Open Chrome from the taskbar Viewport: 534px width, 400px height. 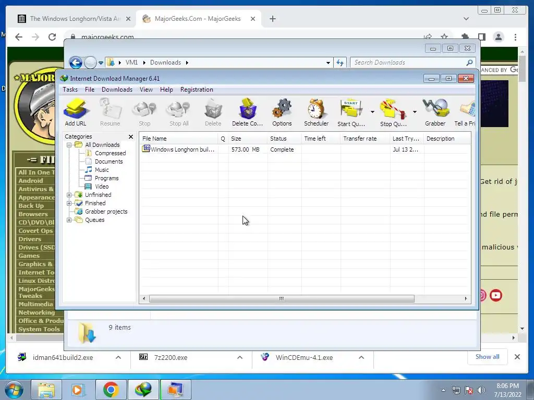coord(111,390)
